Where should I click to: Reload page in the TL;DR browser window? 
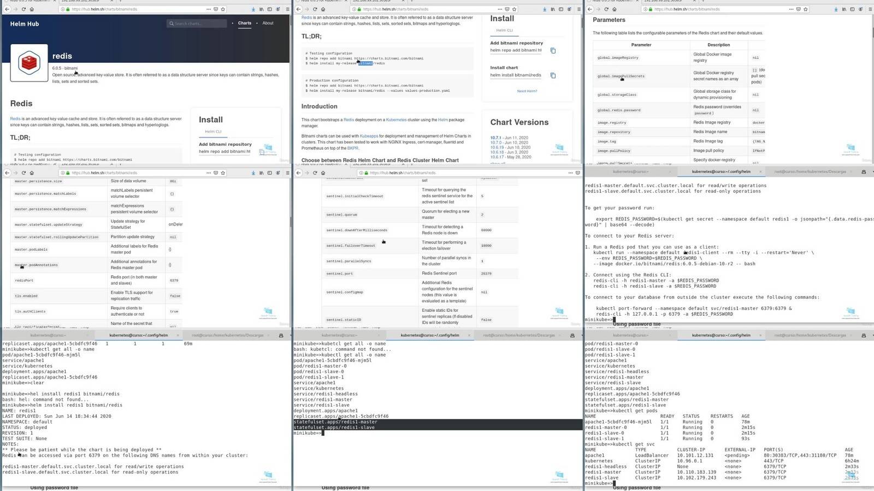[315, 9]
